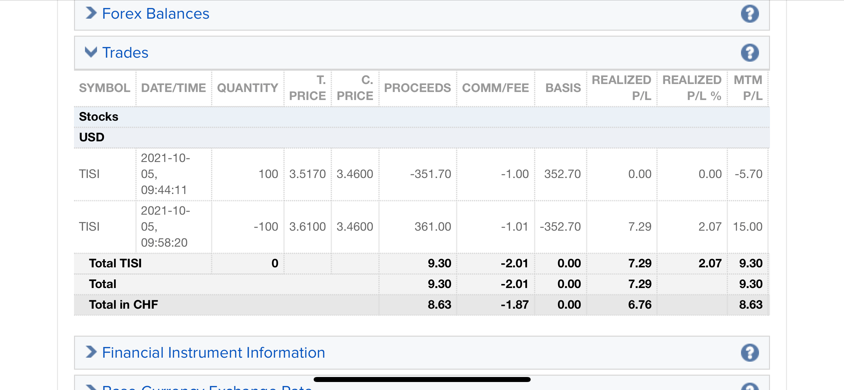Click the QUANTITY column header
The image size is (844, 390).
point(247,88)
